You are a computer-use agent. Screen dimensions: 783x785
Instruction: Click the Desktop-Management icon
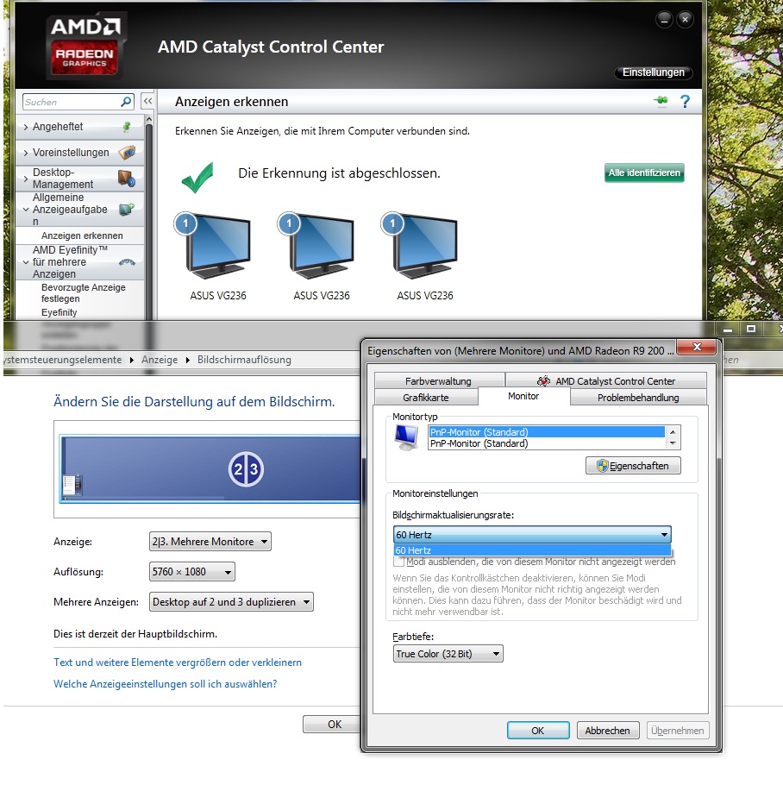[x=126, y=179]
